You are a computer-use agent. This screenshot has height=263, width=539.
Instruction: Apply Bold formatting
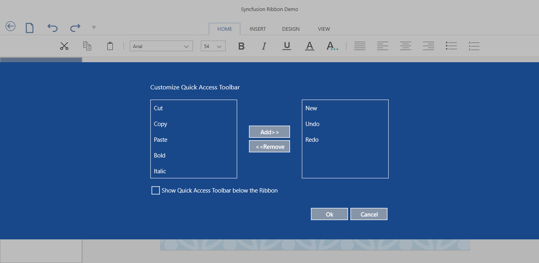point(241,46)
